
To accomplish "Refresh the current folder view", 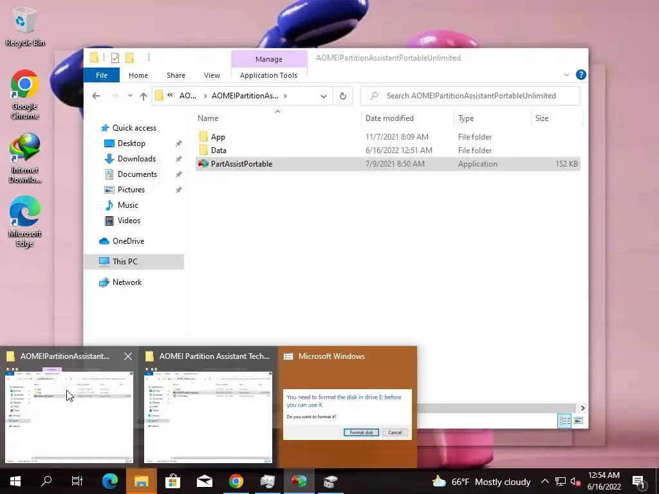I will pos(343,96).
